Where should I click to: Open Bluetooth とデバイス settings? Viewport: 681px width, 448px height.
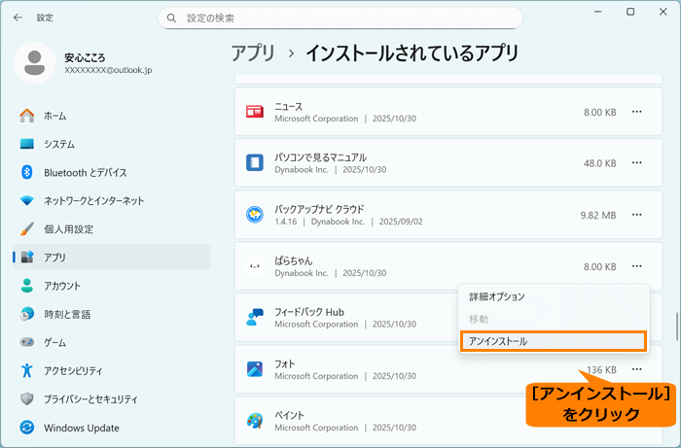[x=112, y=172]
